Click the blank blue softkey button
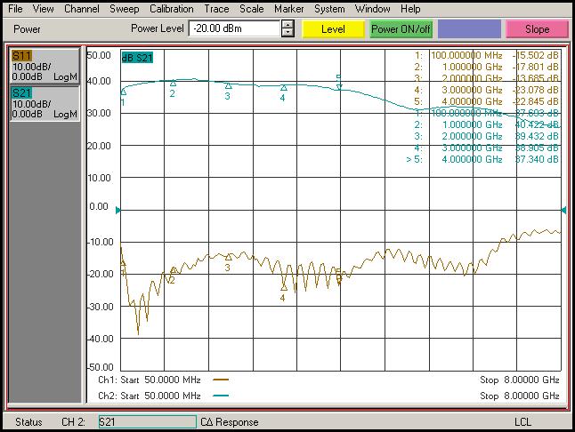575x432 pixels. pos(469,29)
